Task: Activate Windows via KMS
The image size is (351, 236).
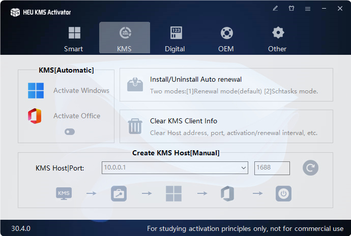Action: point(81,90)
